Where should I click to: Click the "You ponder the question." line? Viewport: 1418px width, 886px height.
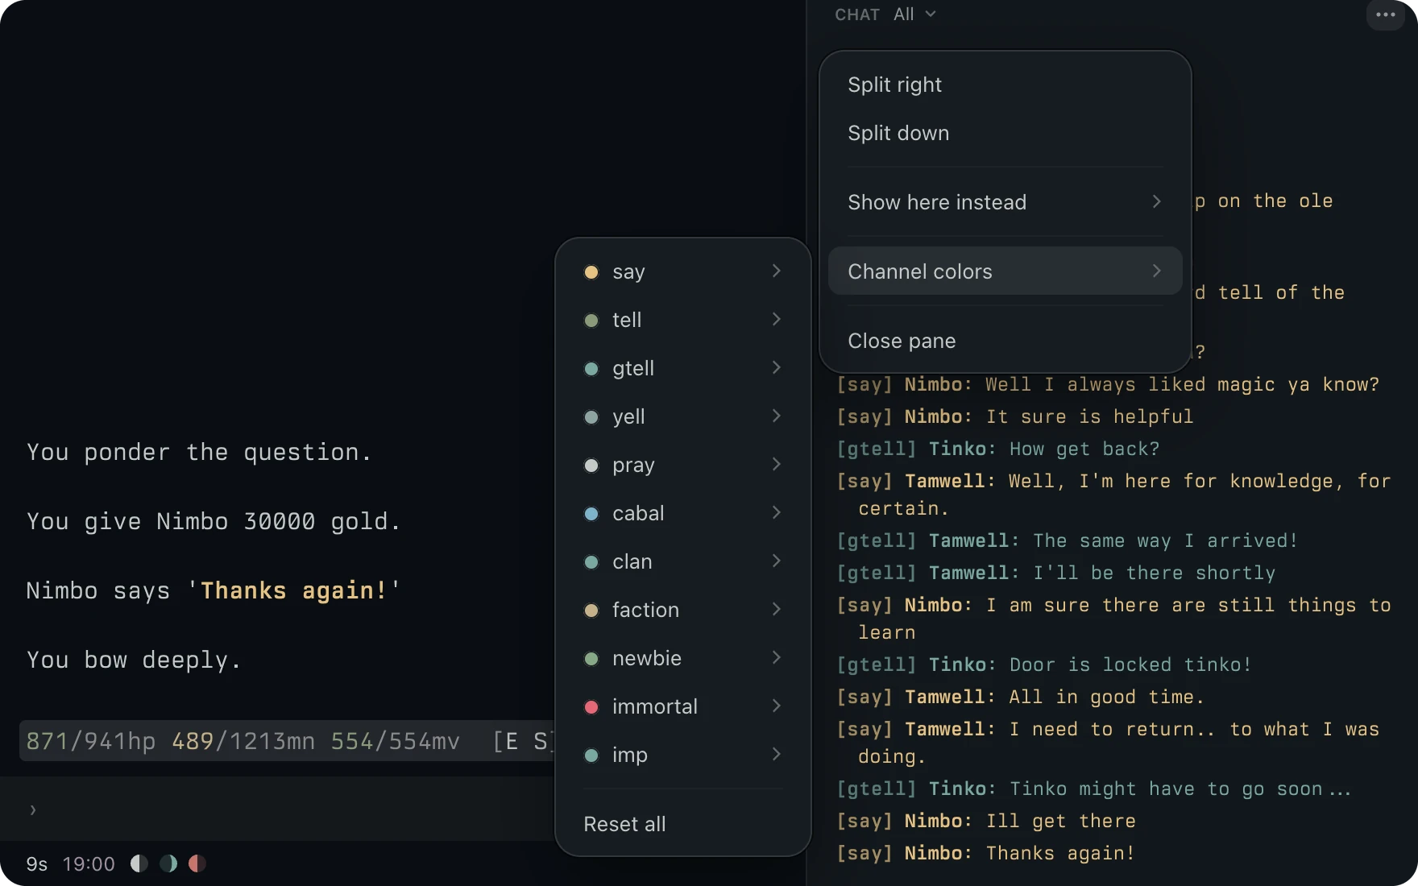[199, 453]
